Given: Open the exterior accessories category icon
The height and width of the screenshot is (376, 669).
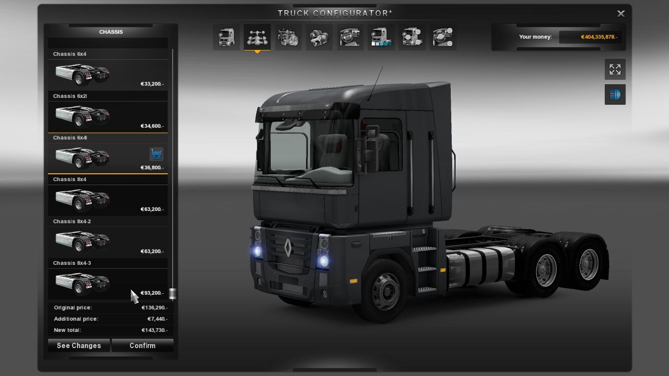Looking at the screenshot, I should click(x=412, y=37).
